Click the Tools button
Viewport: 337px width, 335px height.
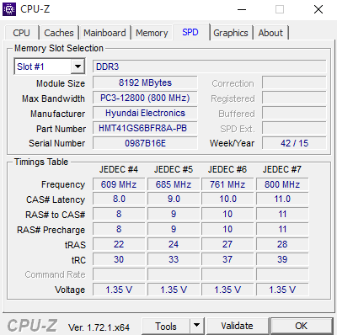[166, 326]
